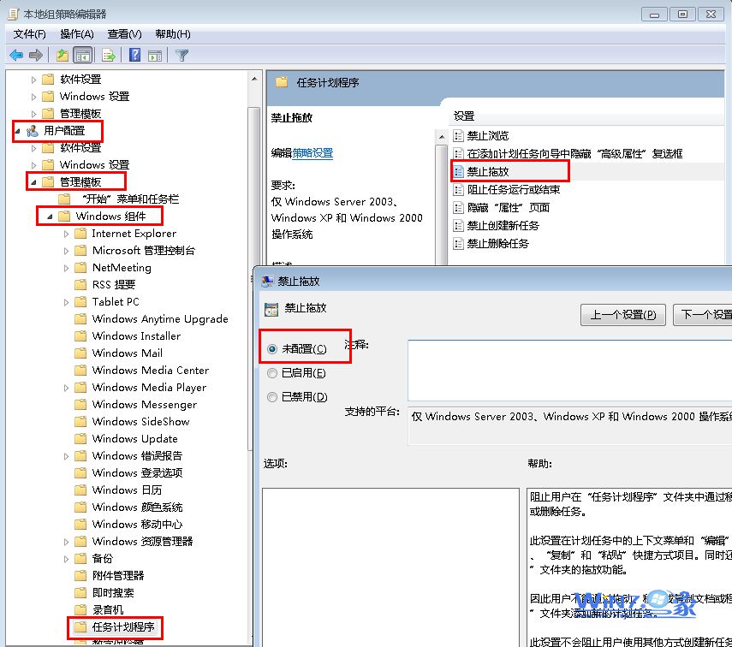Viewport: 732px width, 647px height.
Task: Click the 禁止浏览 policy icon
Action: pos(458,136)
